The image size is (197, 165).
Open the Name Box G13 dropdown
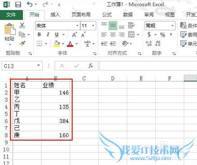(39, 66)
